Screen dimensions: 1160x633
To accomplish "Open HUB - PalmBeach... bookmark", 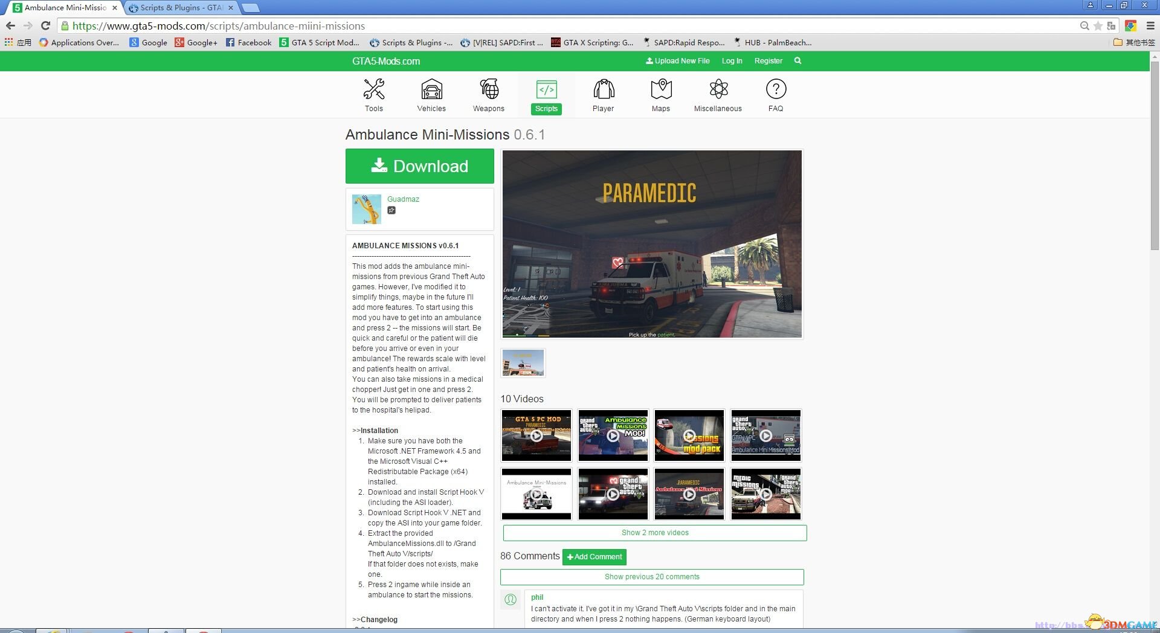I will point(772,42).
